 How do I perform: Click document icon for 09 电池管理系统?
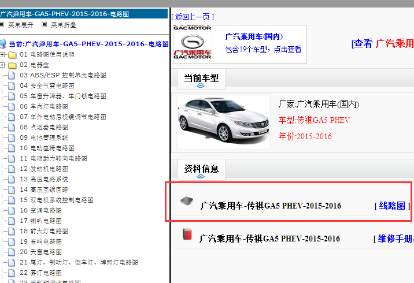click(12, 137)
